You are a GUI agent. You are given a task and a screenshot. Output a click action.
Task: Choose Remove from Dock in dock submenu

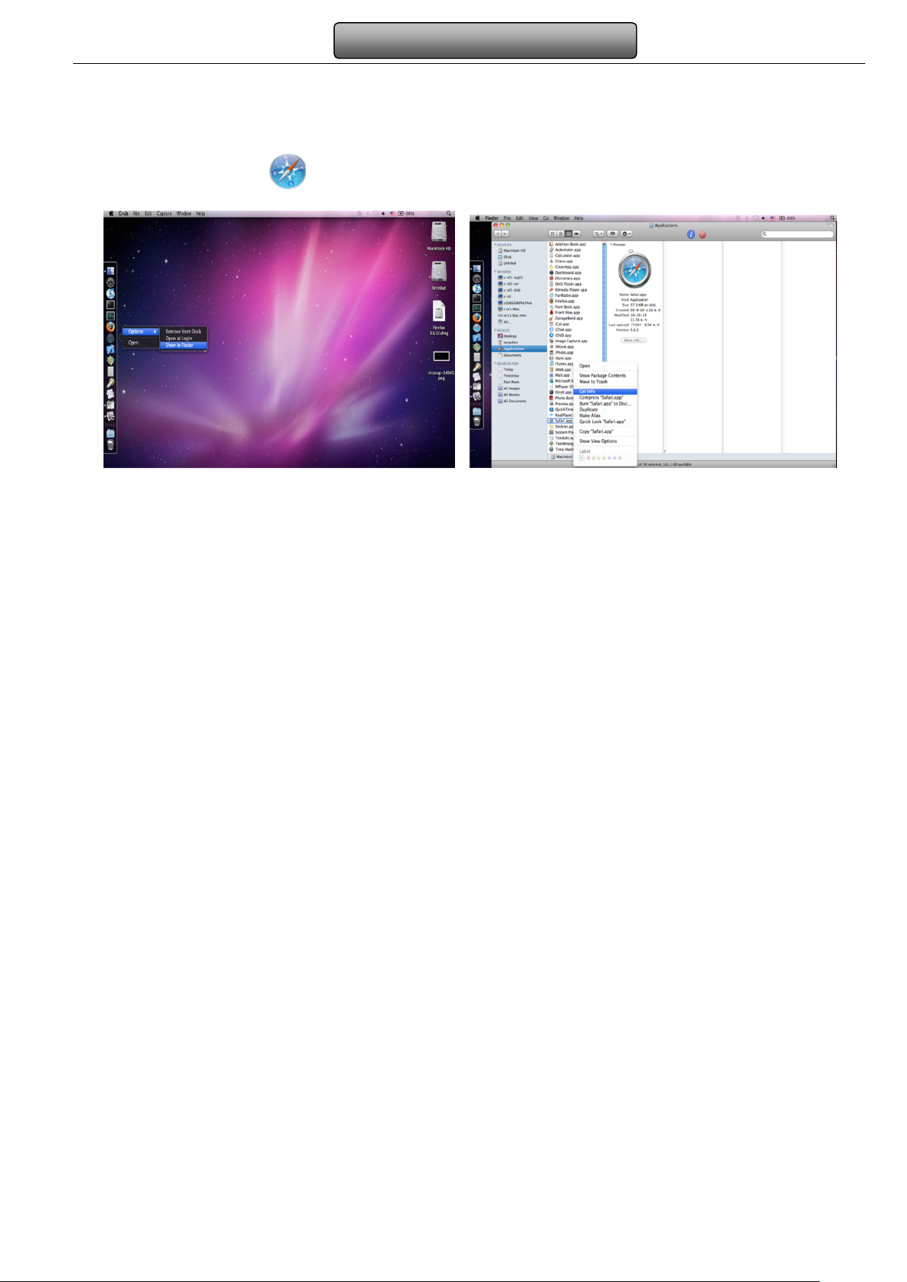[x=183, y=332]
